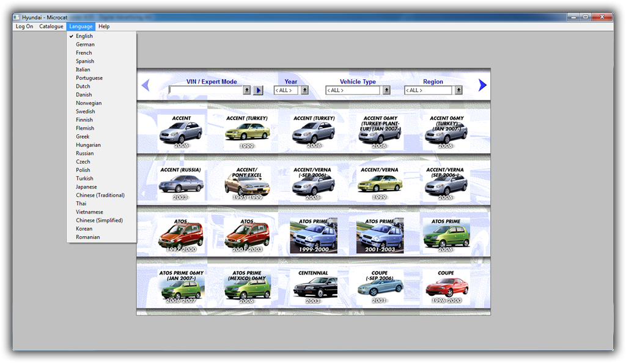This screenshot has height=363, width=626.
Task: Select the red COUPE 1996-2000 model
Action: [x=446, y=287]
